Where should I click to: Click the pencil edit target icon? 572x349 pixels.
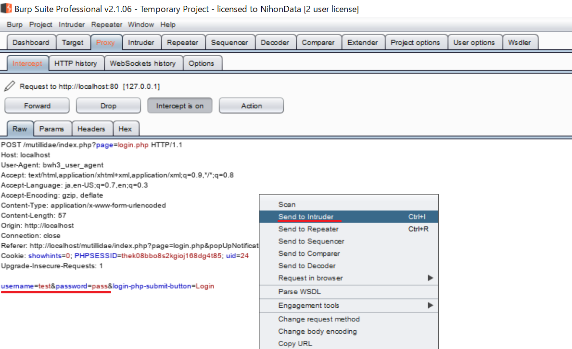10,86
